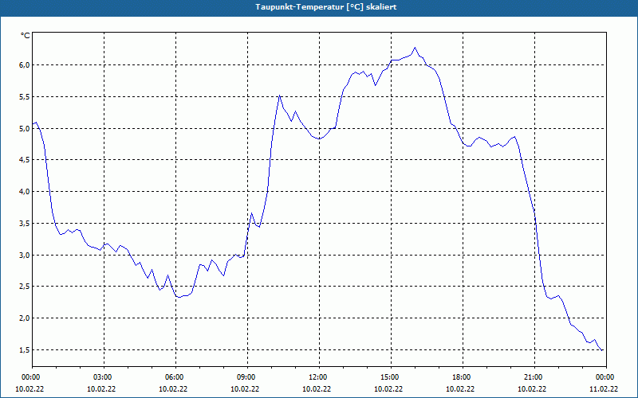Click the '11.02.22' date label

(604, 389)
